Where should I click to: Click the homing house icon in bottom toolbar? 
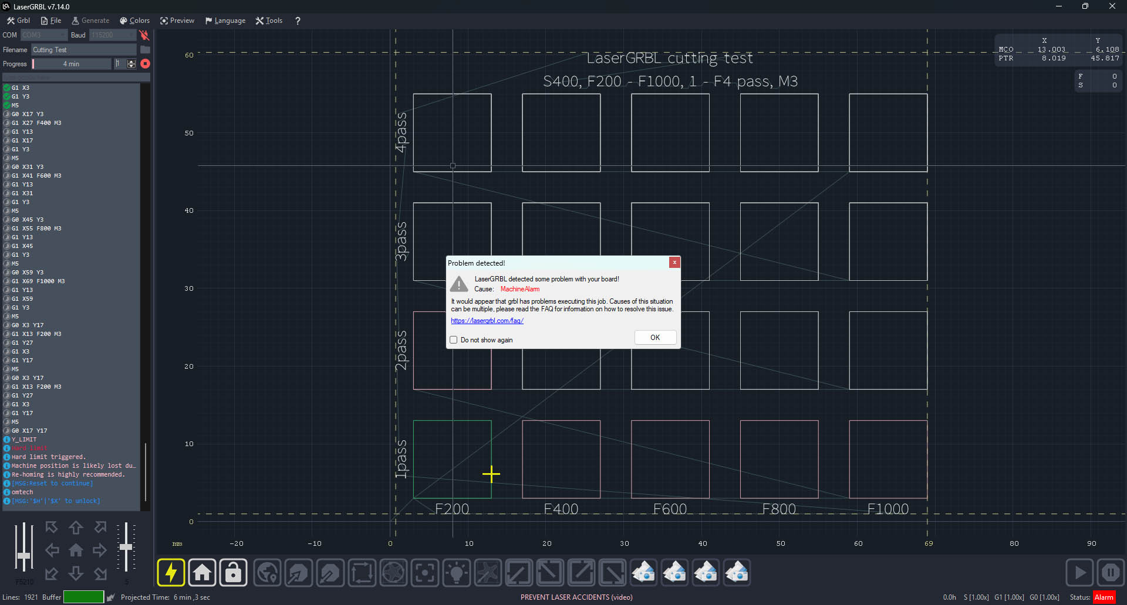click(x=202, y=572)
